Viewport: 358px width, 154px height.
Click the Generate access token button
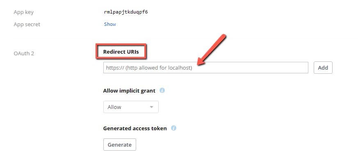[x=120, y=145]
